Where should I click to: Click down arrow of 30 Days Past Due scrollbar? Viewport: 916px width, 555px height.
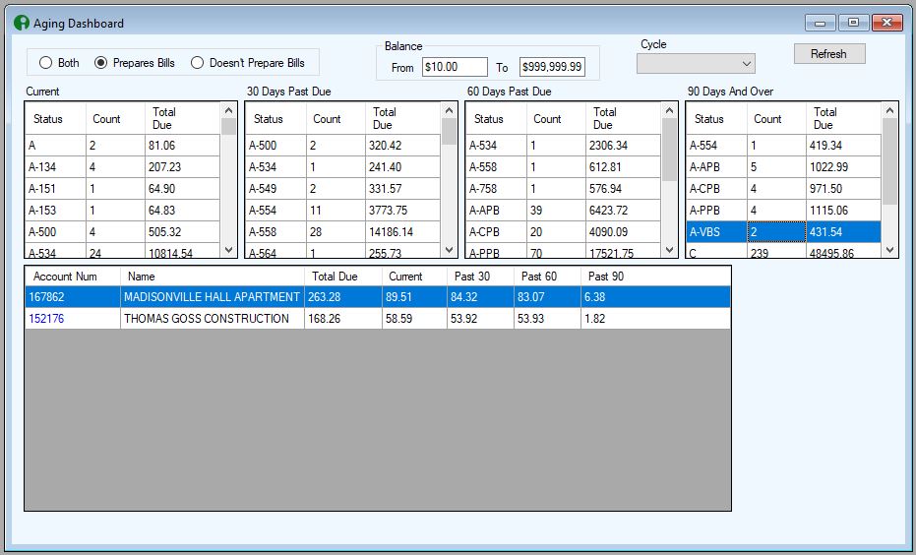pyautogui.click(x=449, y=250)
